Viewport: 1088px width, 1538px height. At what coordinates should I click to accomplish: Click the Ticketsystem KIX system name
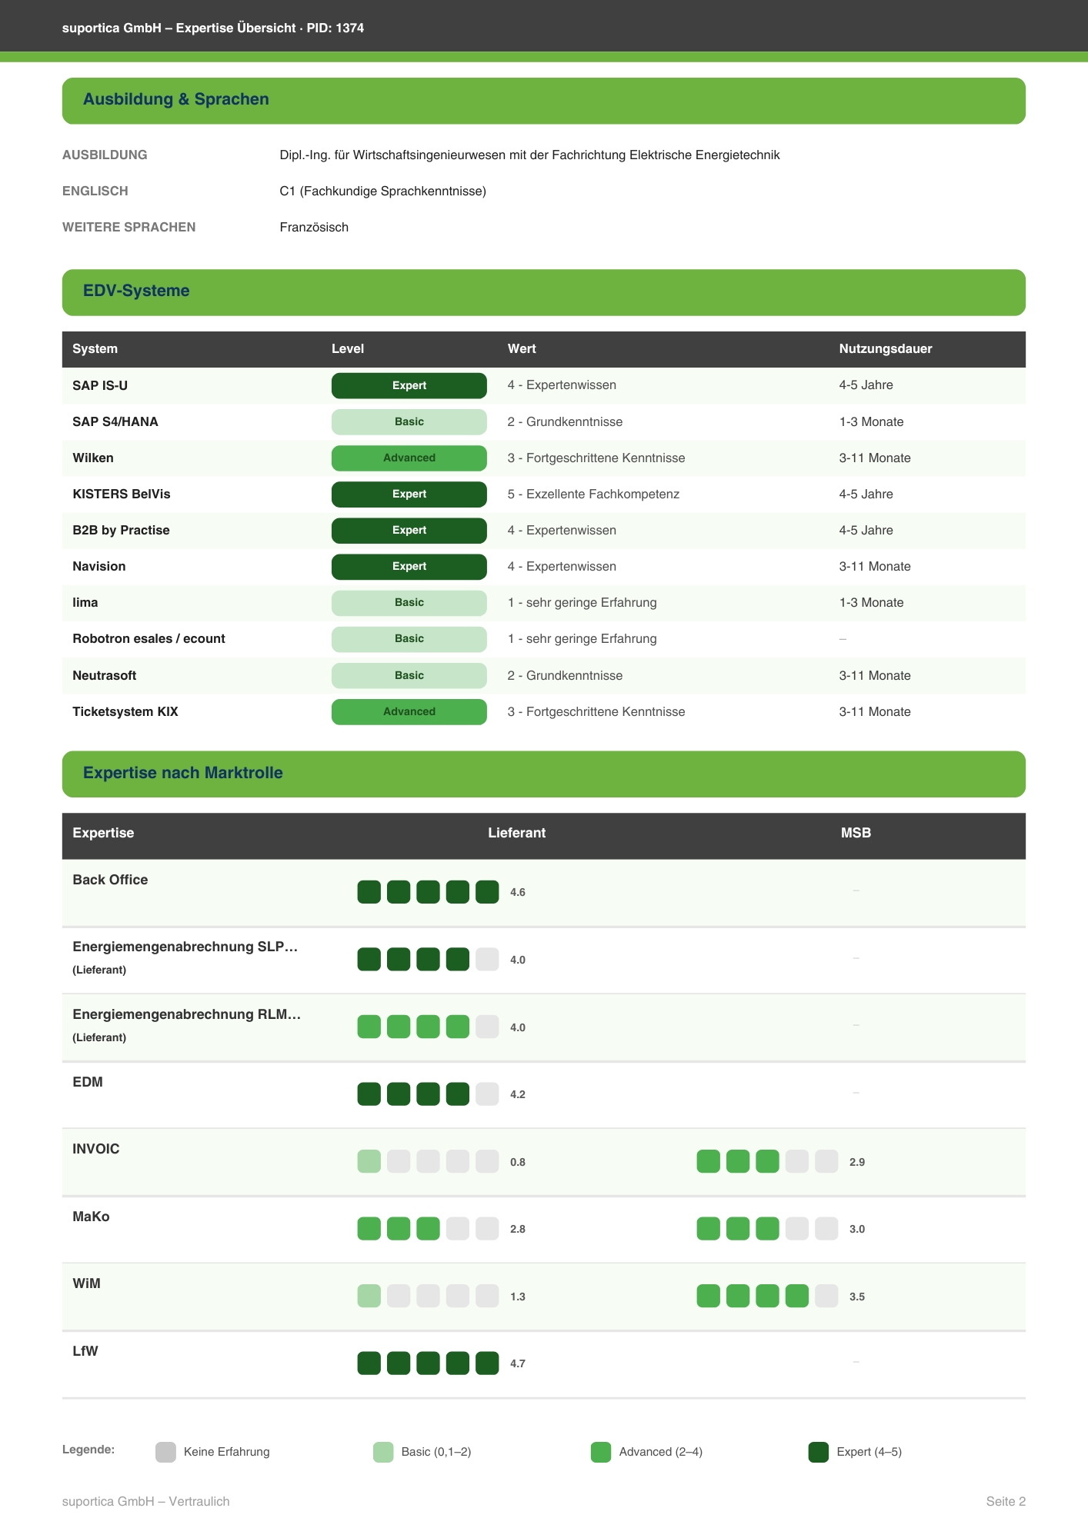[125, 711]
